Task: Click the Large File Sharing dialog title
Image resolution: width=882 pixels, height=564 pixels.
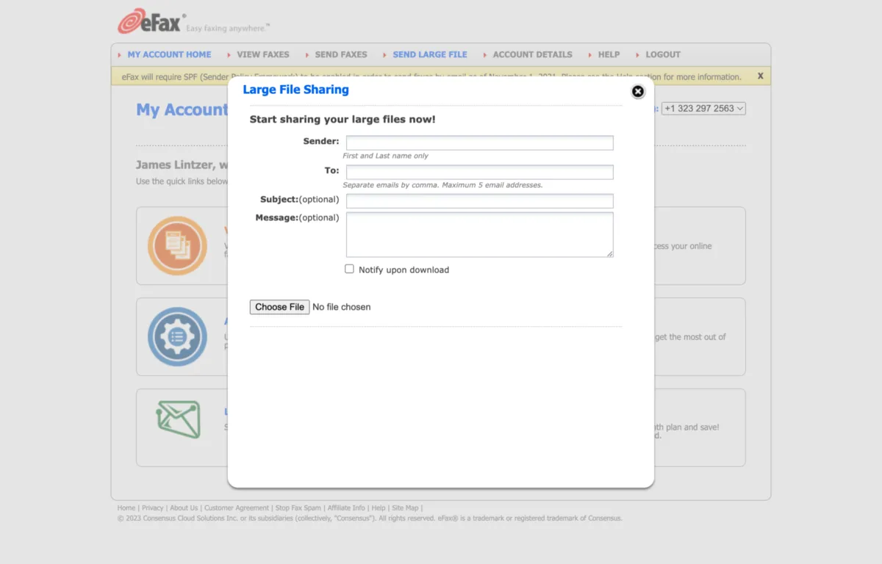Action: click(295, 90)
